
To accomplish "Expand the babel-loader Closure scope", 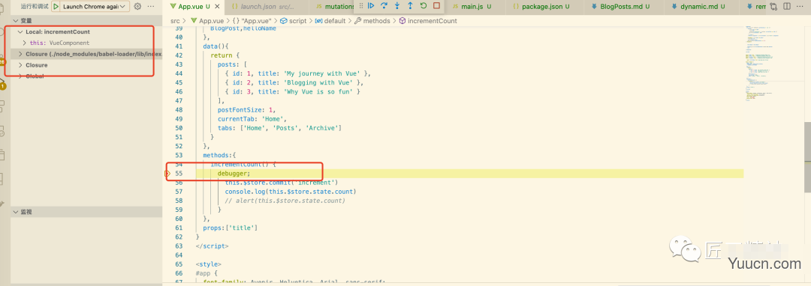I will tap(86, 54).
